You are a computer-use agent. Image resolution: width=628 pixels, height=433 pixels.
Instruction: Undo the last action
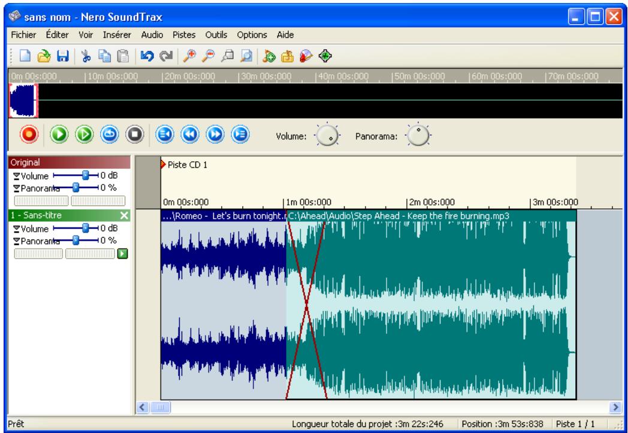pyautogui.click(x=147, y=56)
